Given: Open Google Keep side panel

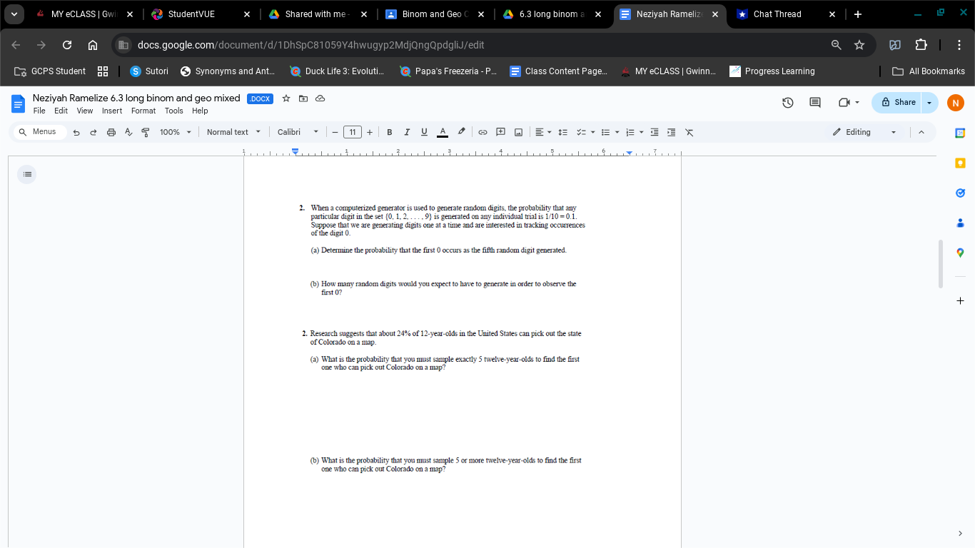Looking at the screenshot, I should [960, 163].
